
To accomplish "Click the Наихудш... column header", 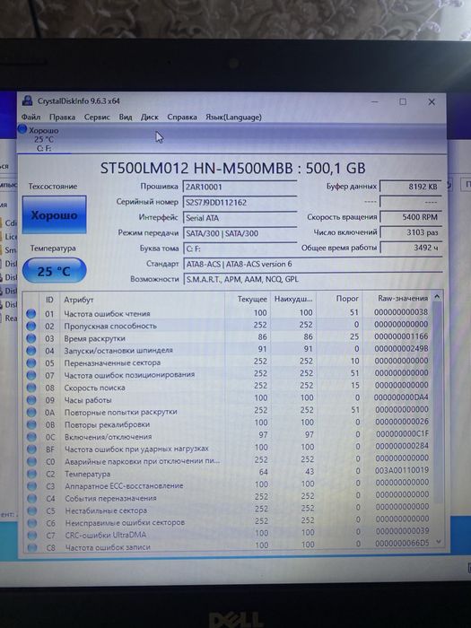I will click(x=293, y=299).
